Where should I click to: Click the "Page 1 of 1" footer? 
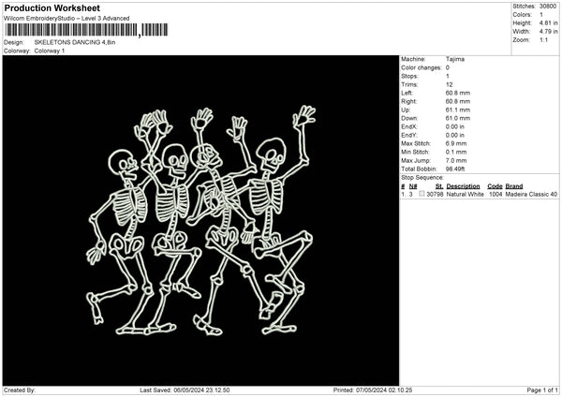pos(542,390)
